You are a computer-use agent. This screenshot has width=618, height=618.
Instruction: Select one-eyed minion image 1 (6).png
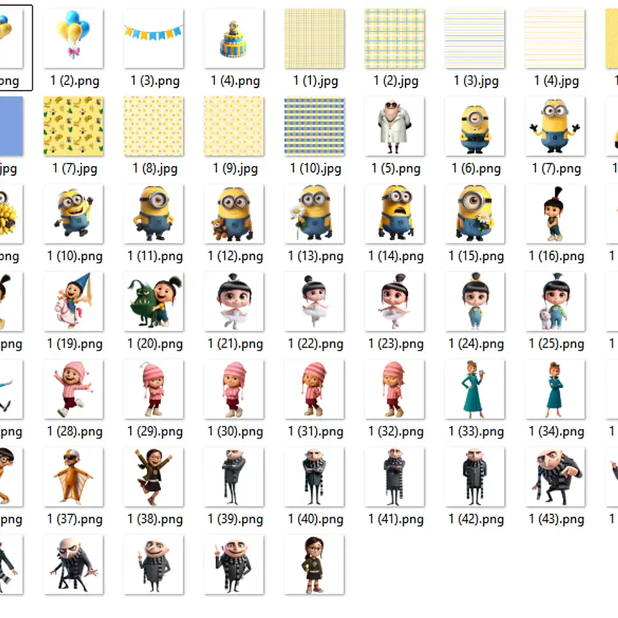475,126
